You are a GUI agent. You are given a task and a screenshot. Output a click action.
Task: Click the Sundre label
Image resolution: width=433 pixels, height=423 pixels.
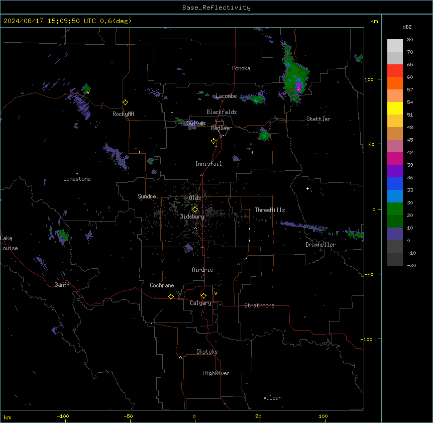pos(147,196)
